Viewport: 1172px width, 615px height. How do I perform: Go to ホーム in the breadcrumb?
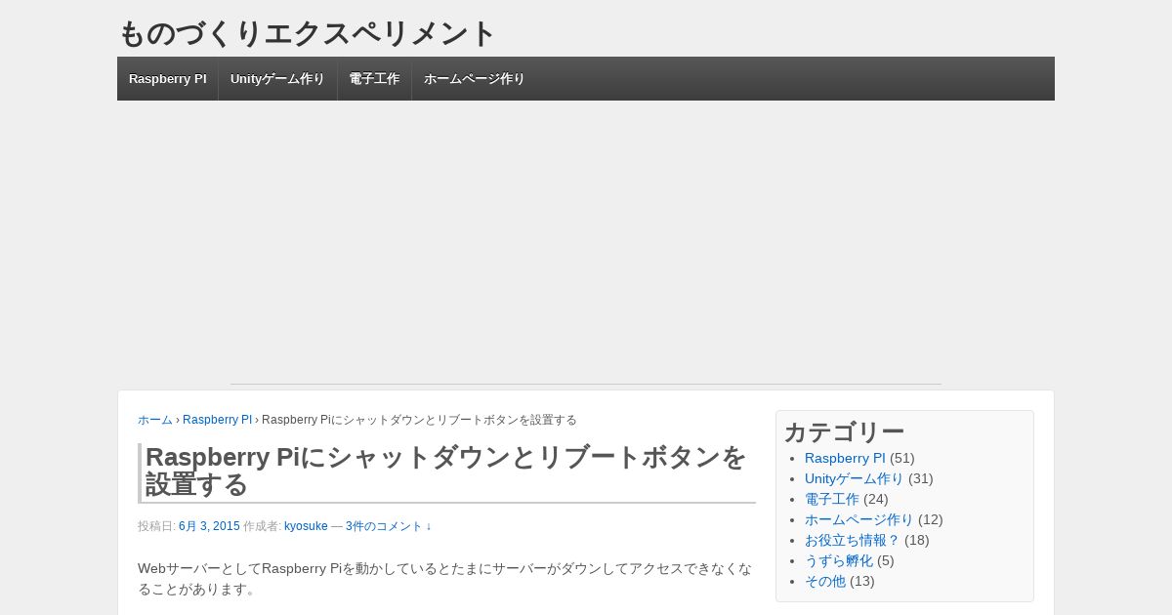pyautogui.click(x=155, y=420)
